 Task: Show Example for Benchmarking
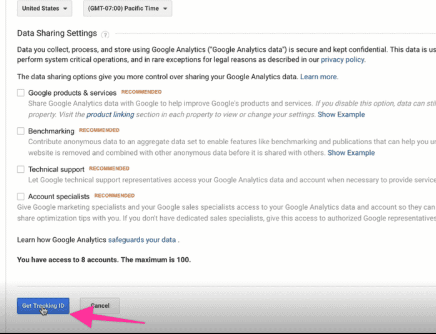[351, 153]
